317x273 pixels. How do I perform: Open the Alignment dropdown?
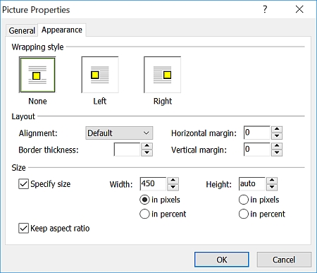[119, 133]
